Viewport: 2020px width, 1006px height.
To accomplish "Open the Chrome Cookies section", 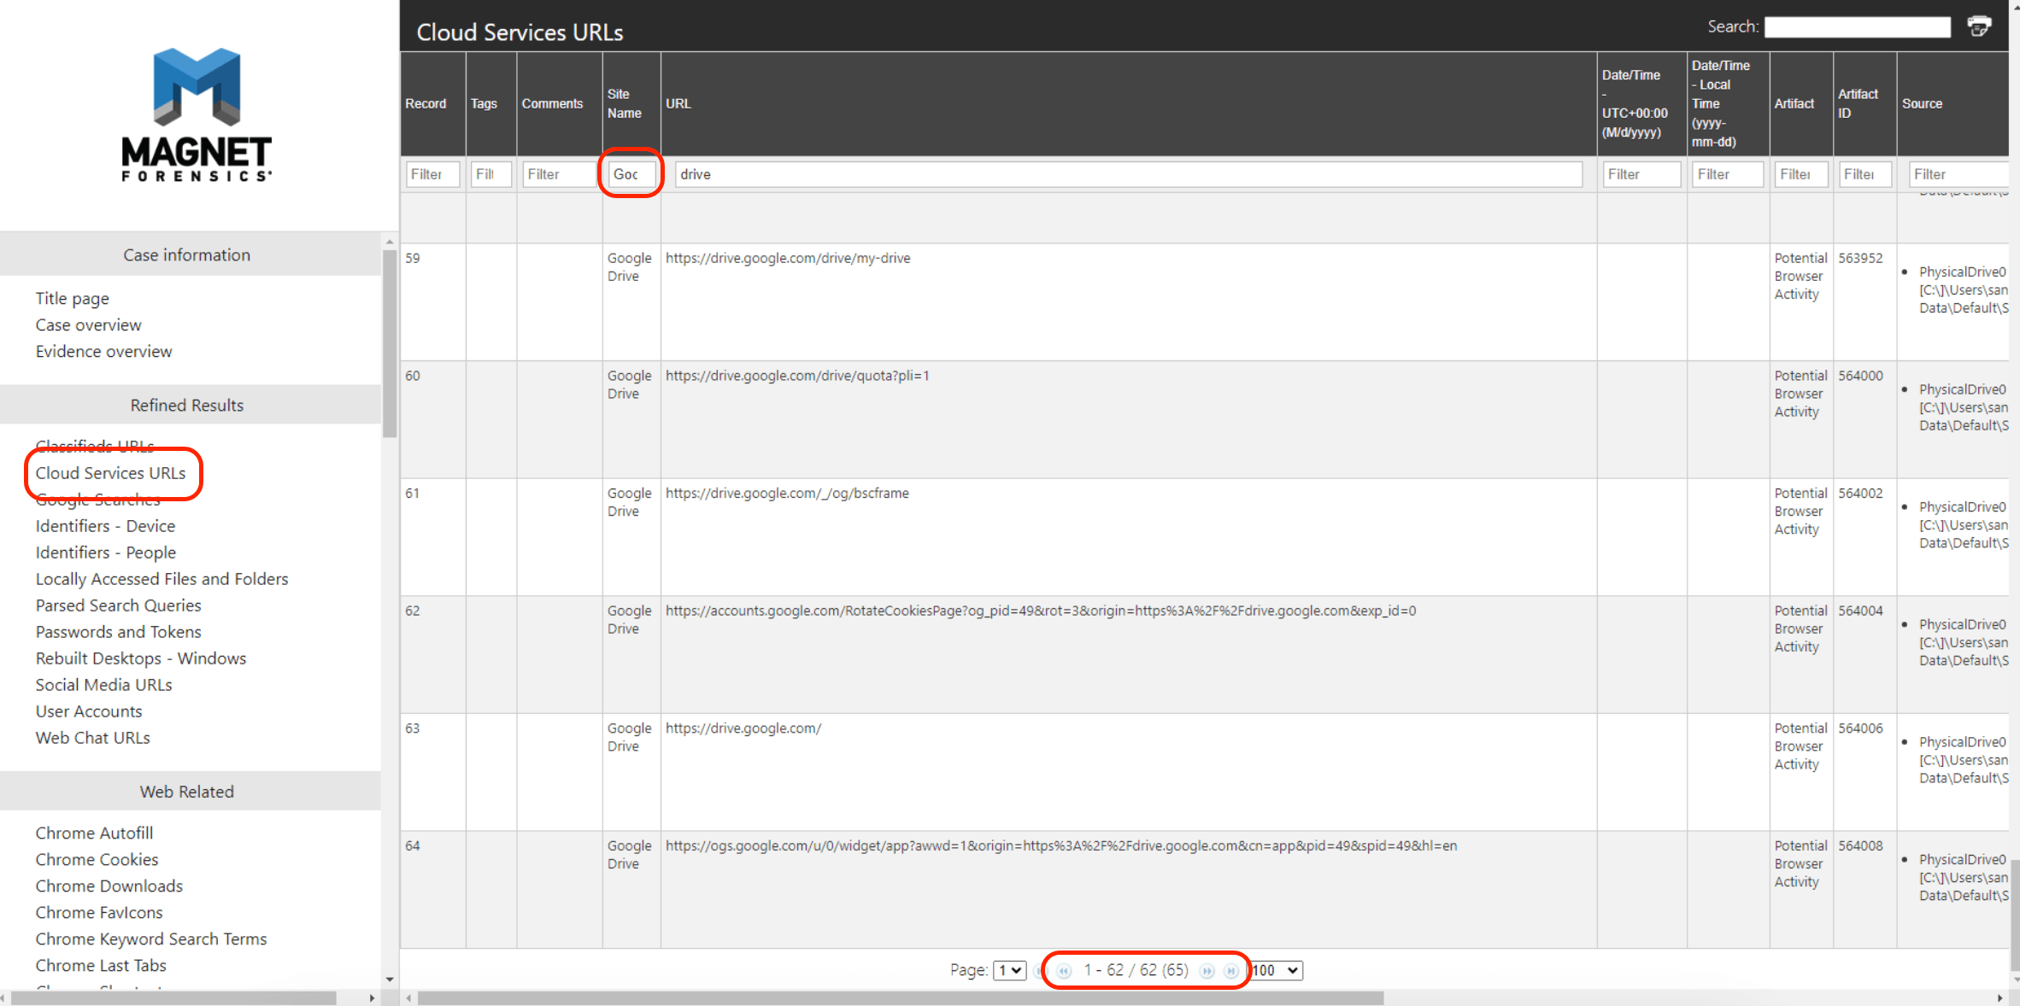I will click(x=97, y=860).
